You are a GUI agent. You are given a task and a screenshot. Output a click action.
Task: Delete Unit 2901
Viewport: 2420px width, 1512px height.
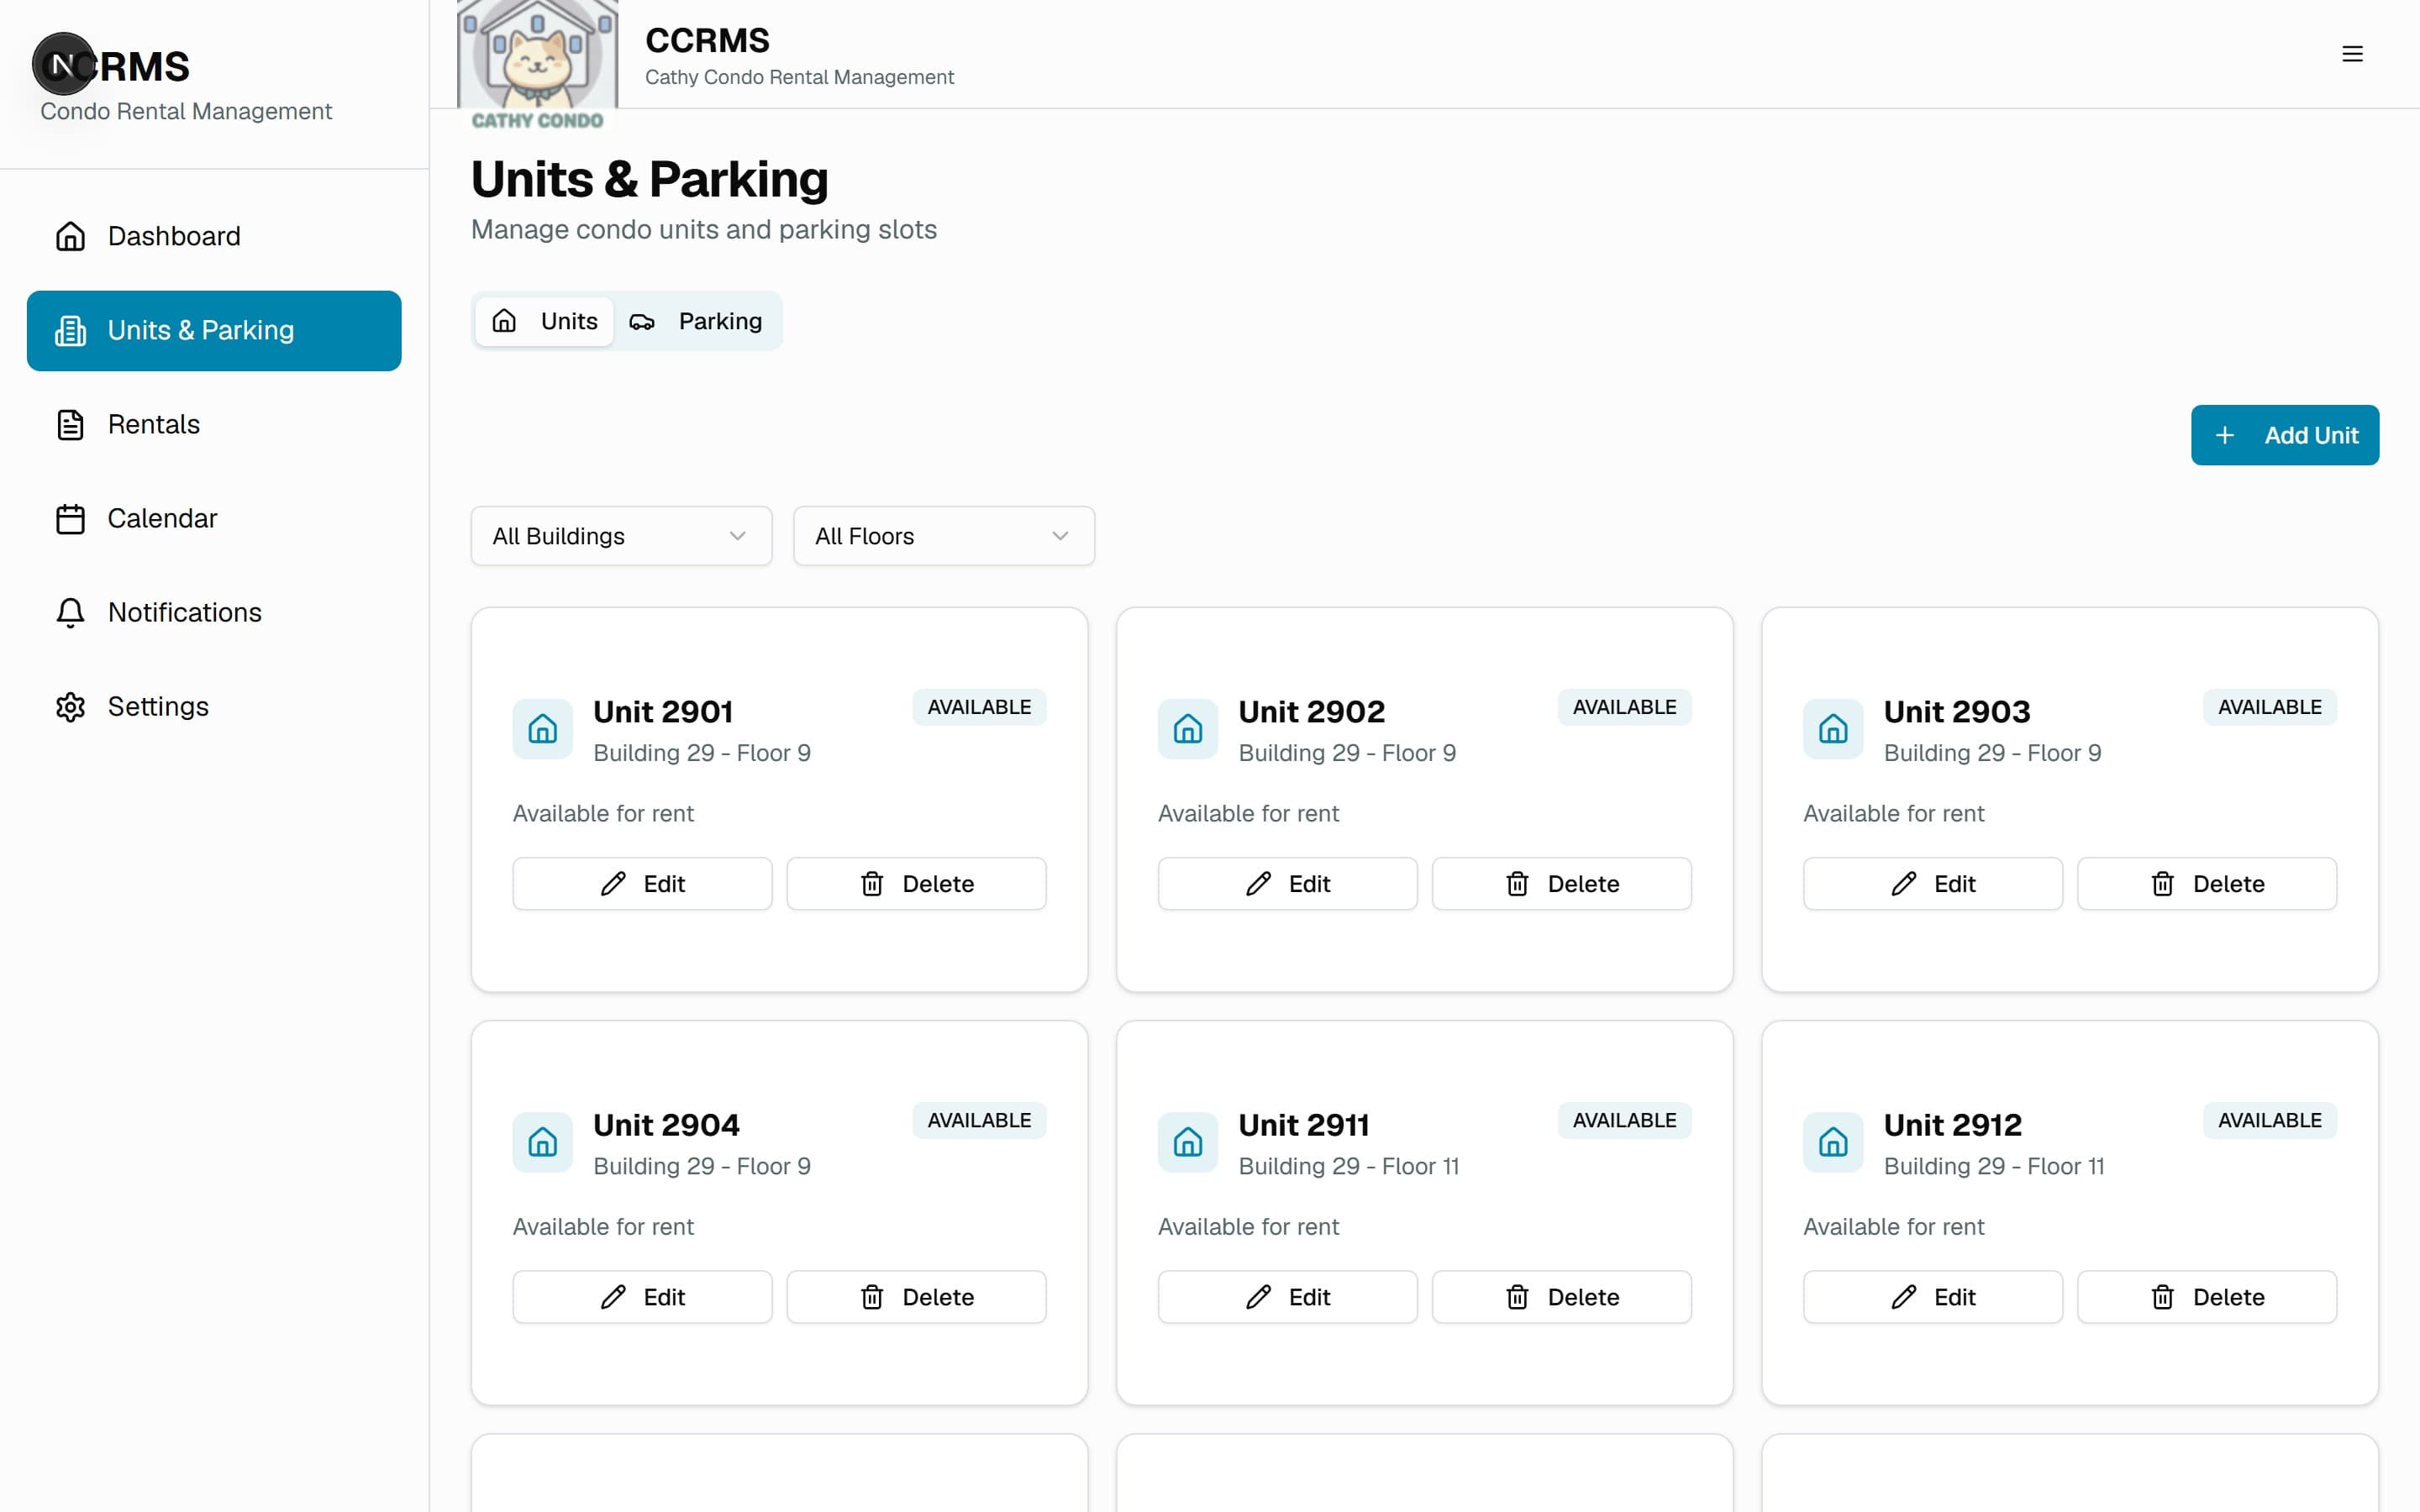point(916,884)
